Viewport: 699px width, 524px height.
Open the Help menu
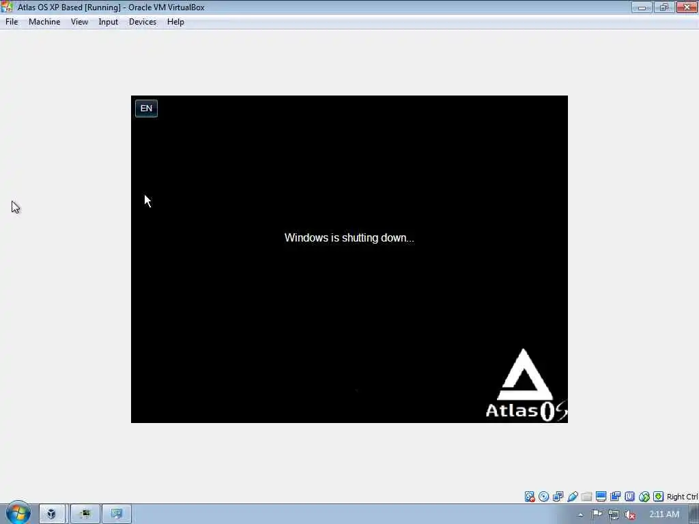click(175, 22)
